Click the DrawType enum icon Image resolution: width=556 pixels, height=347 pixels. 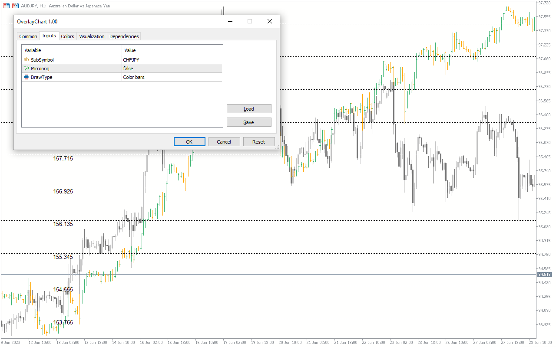click(26, 77)
